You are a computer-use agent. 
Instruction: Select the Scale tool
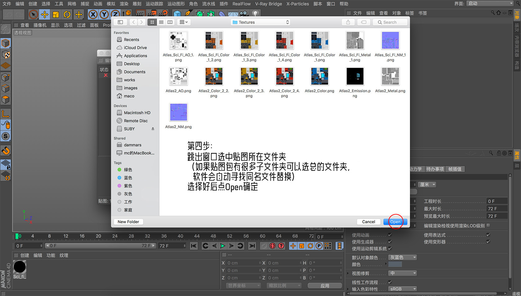pyautogui.click(x=56, y=15)
